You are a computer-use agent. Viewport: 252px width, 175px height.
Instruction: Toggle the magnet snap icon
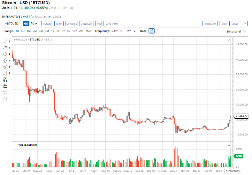click(5, 80)
